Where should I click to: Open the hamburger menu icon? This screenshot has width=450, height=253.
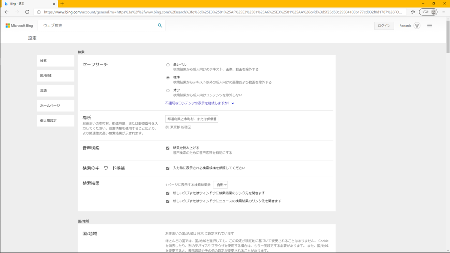tap(430, 25)
